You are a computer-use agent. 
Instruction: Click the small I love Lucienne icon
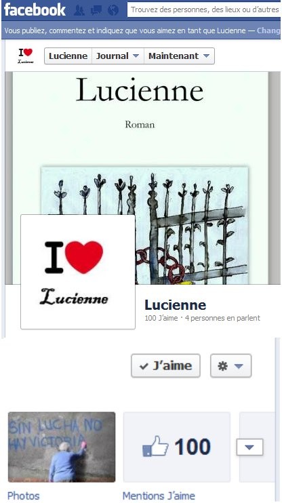tap(26, 56)
